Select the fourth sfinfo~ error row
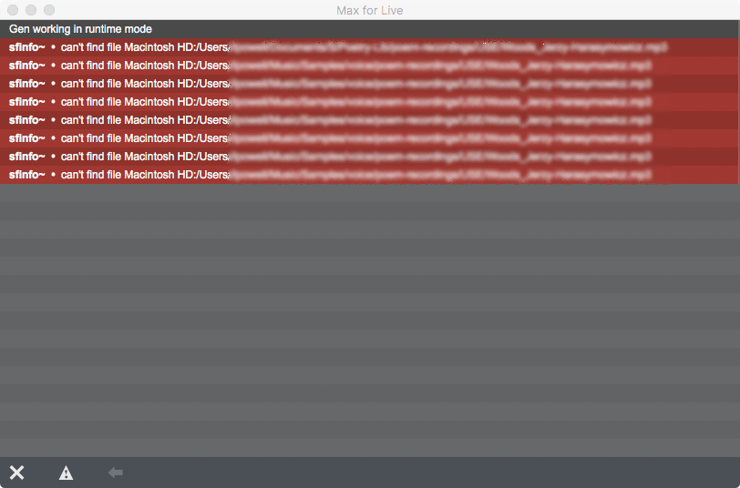Screen dimensions: 740x488 [370, 102]
